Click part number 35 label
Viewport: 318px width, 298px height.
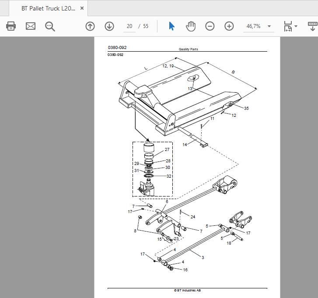coord(246,109)
